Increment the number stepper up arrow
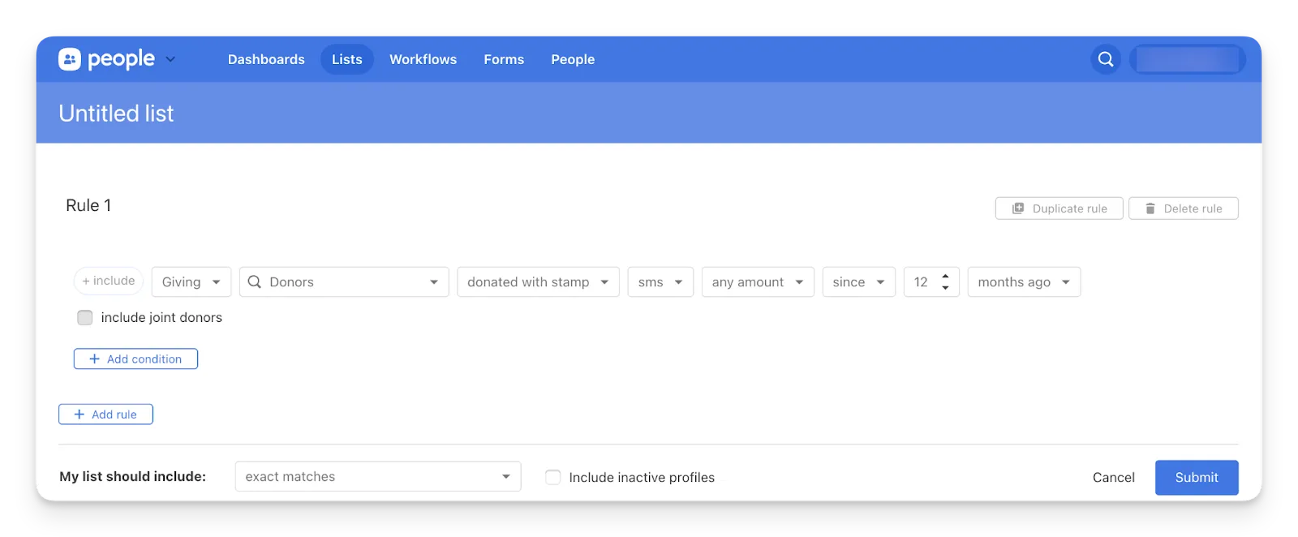This screenshot has height=537, width=1298. click(x=945, y=277)
